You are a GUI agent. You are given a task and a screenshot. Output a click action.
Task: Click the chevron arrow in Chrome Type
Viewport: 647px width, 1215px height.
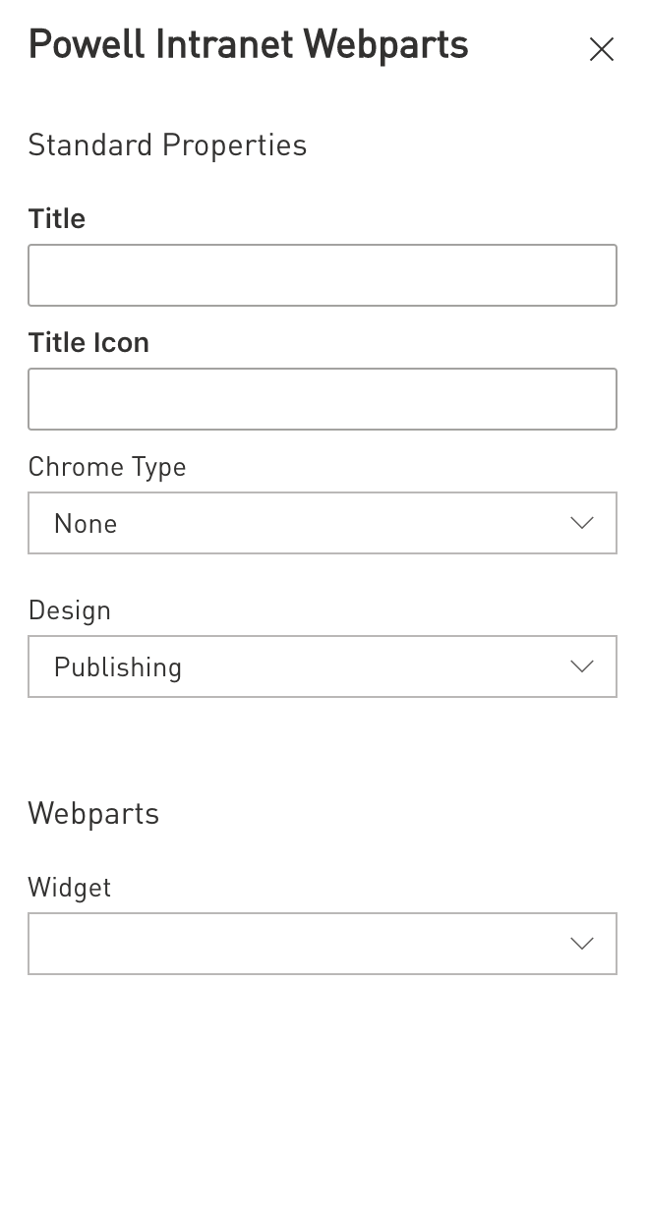pyautogui.click(x=582, y=523)
